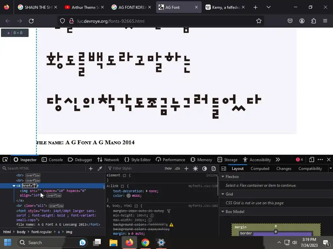Create a new node with plus icon
The height and width of the screenshot is (249, 333).
pyautogui.click(x=91, y=169)
